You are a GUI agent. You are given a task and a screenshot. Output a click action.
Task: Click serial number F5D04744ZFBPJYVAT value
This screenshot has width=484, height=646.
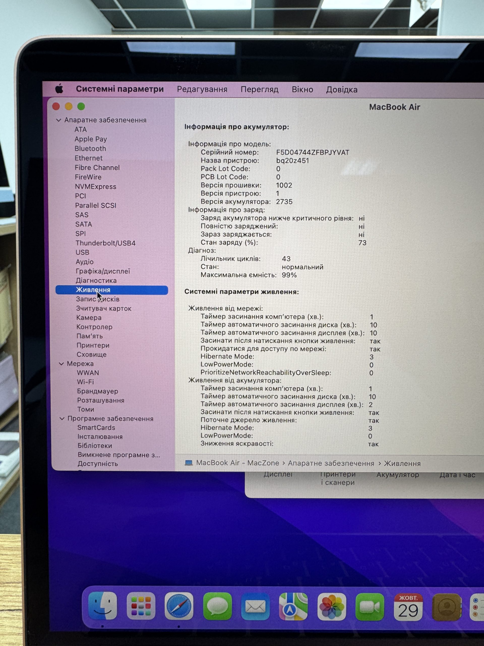(312, 152)
